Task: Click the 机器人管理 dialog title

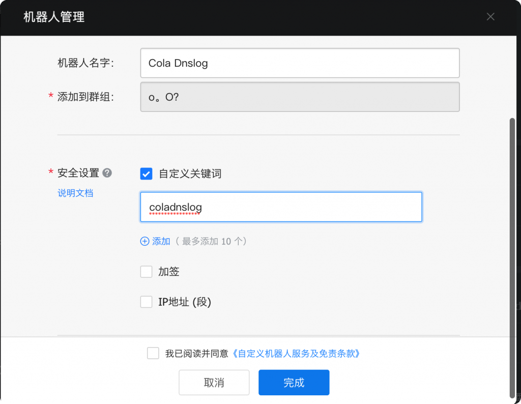Action: click(x=54, y=17)
